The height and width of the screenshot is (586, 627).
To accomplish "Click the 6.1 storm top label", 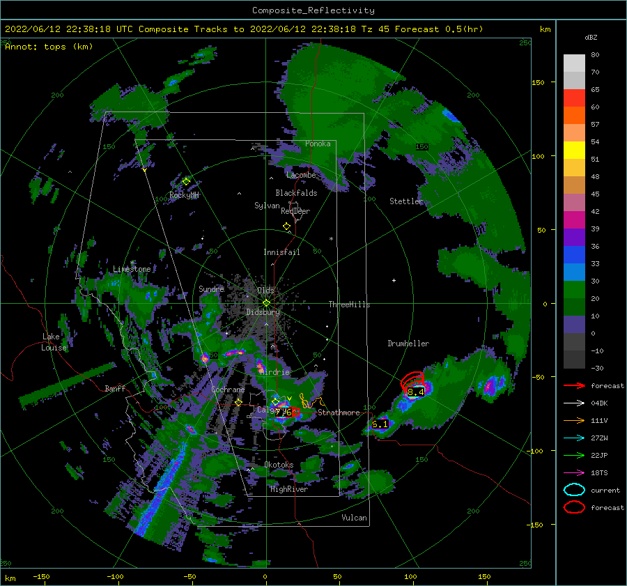I will click(x=380, y=424).
